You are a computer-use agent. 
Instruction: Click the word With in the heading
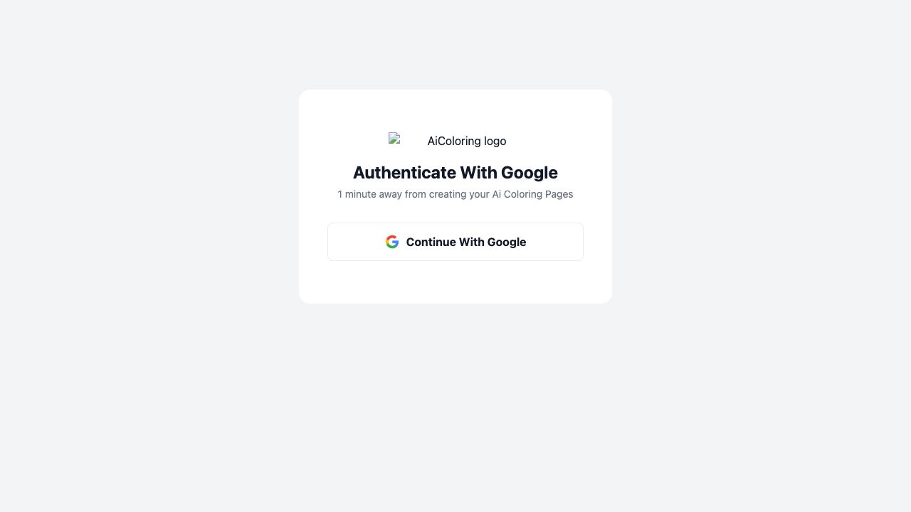[x=478, y=173]
